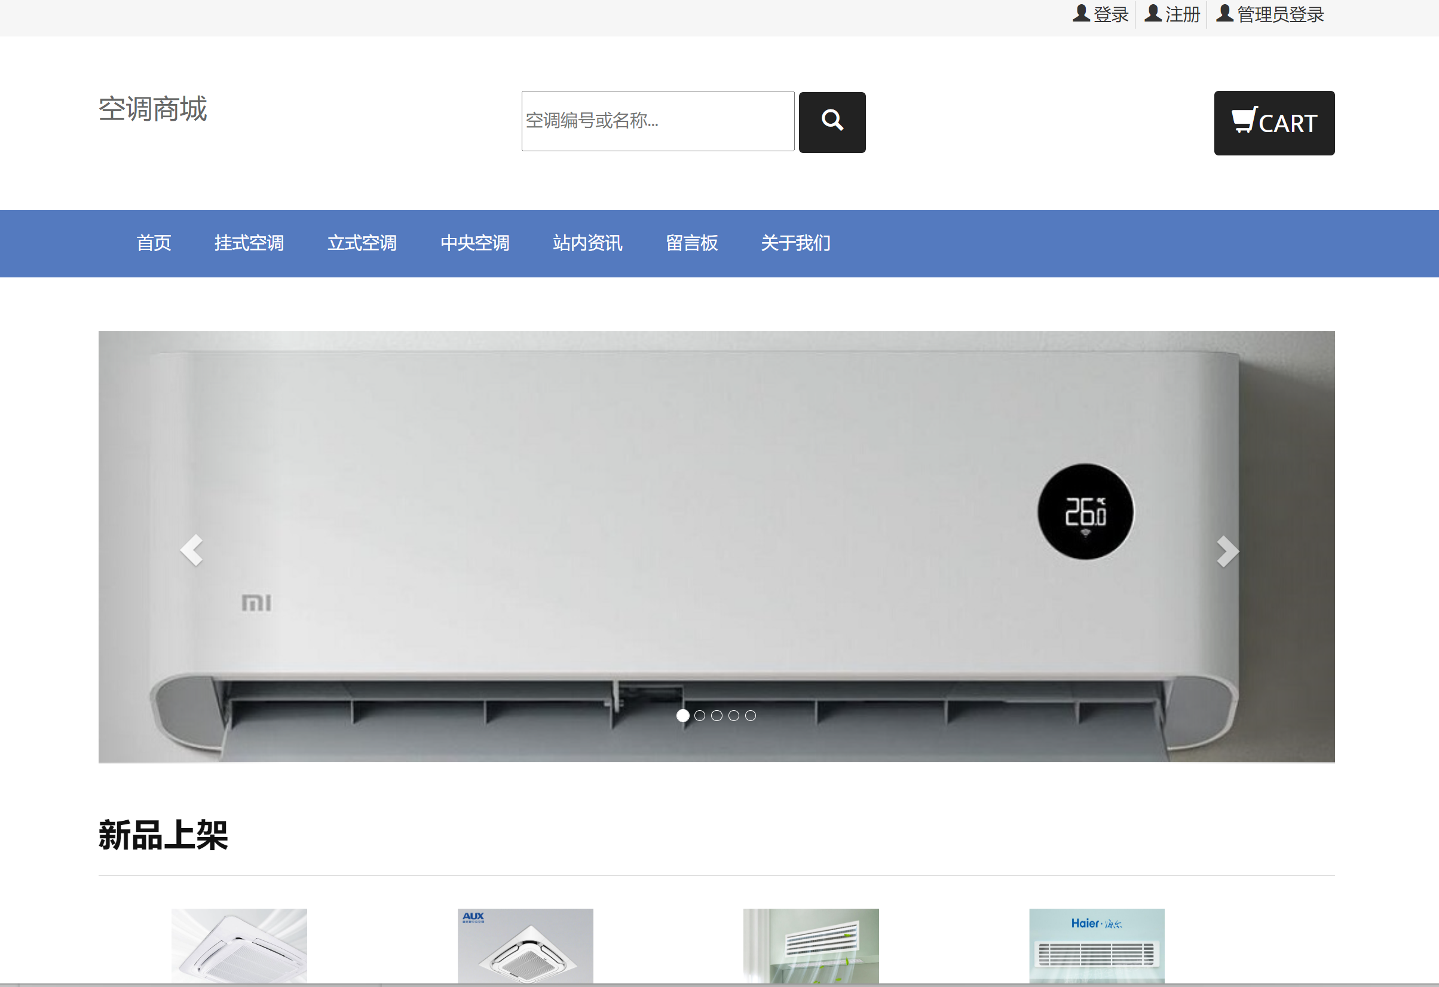Click the search input field

pyautogui.click(x=657, y=121)
